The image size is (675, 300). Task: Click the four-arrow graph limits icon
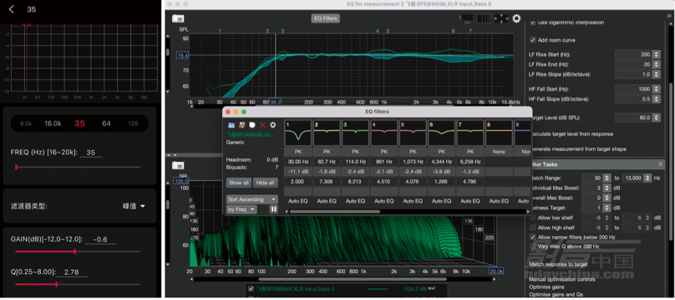coord(501,18)
